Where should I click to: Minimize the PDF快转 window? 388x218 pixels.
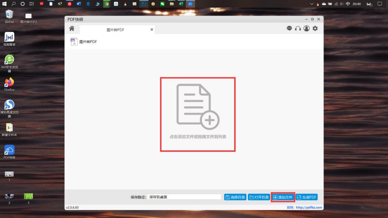(306, 19)
